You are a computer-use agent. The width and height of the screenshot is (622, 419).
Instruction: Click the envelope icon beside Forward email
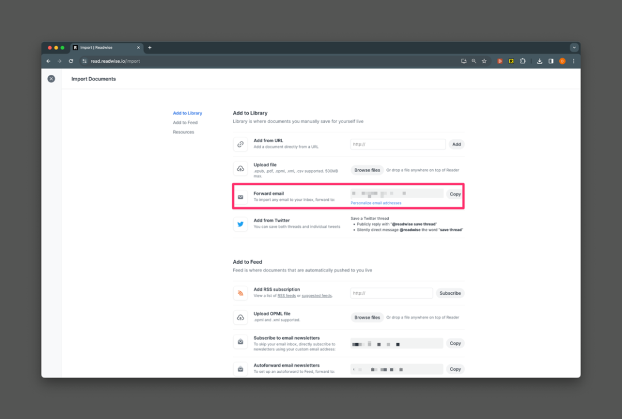coord(240,197)
